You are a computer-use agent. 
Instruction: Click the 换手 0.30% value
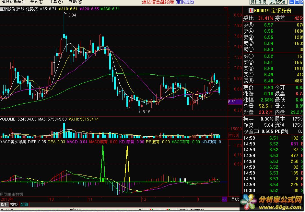pos(267,119)
